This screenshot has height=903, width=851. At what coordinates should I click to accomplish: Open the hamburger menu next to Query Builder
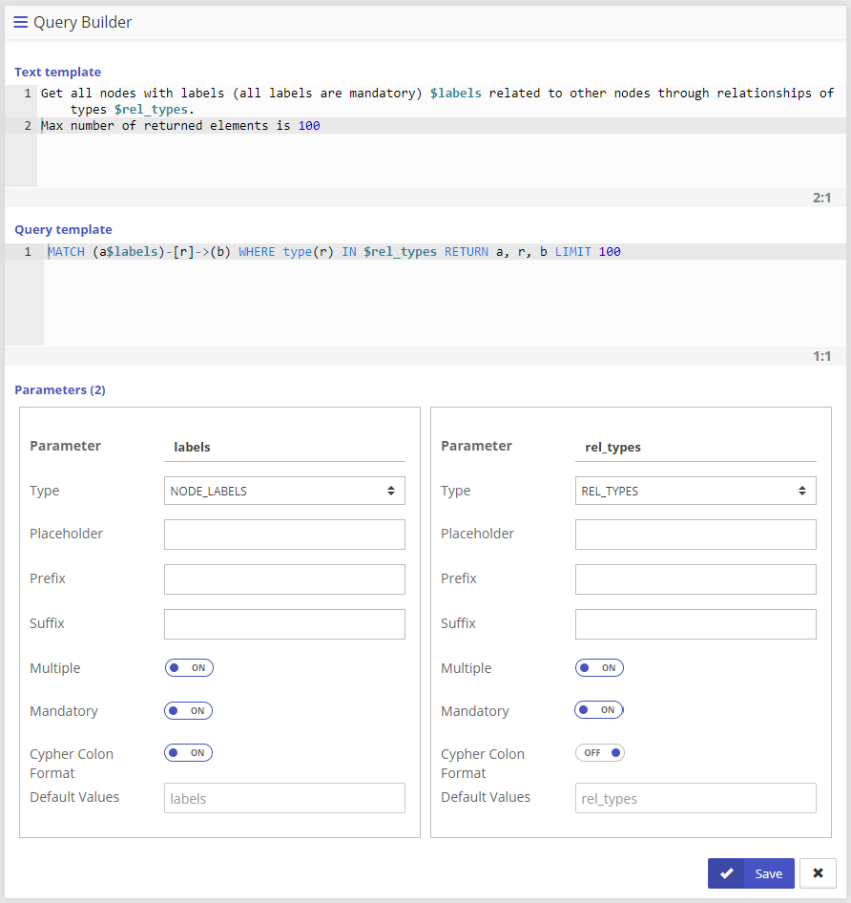click(20, 22)
